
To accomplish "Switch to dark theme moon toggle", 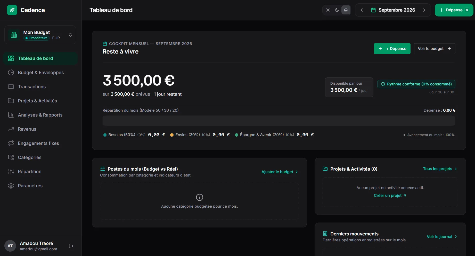I will 337,10.
